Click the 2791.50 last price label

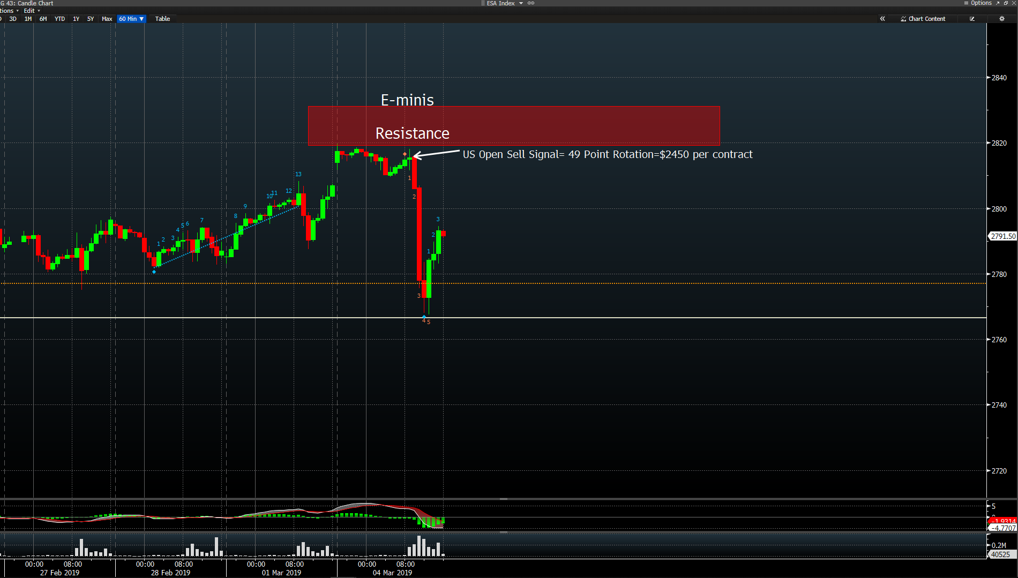click(x=1002, y=236)
